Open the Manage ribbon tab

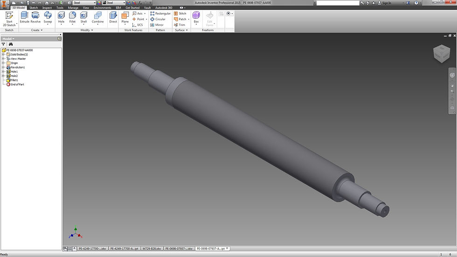(73, 7)
